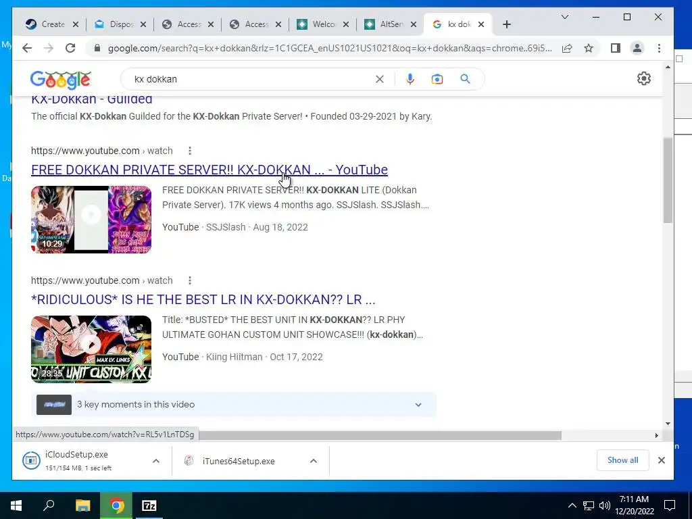Click the vertical page scrollbar thumb
Screen dimensions: 692x519
[x=668, y=180]
